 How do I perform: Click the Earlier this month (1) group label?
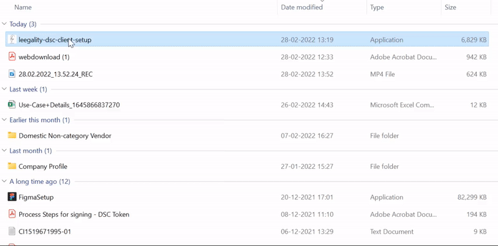tap(40, 120)
